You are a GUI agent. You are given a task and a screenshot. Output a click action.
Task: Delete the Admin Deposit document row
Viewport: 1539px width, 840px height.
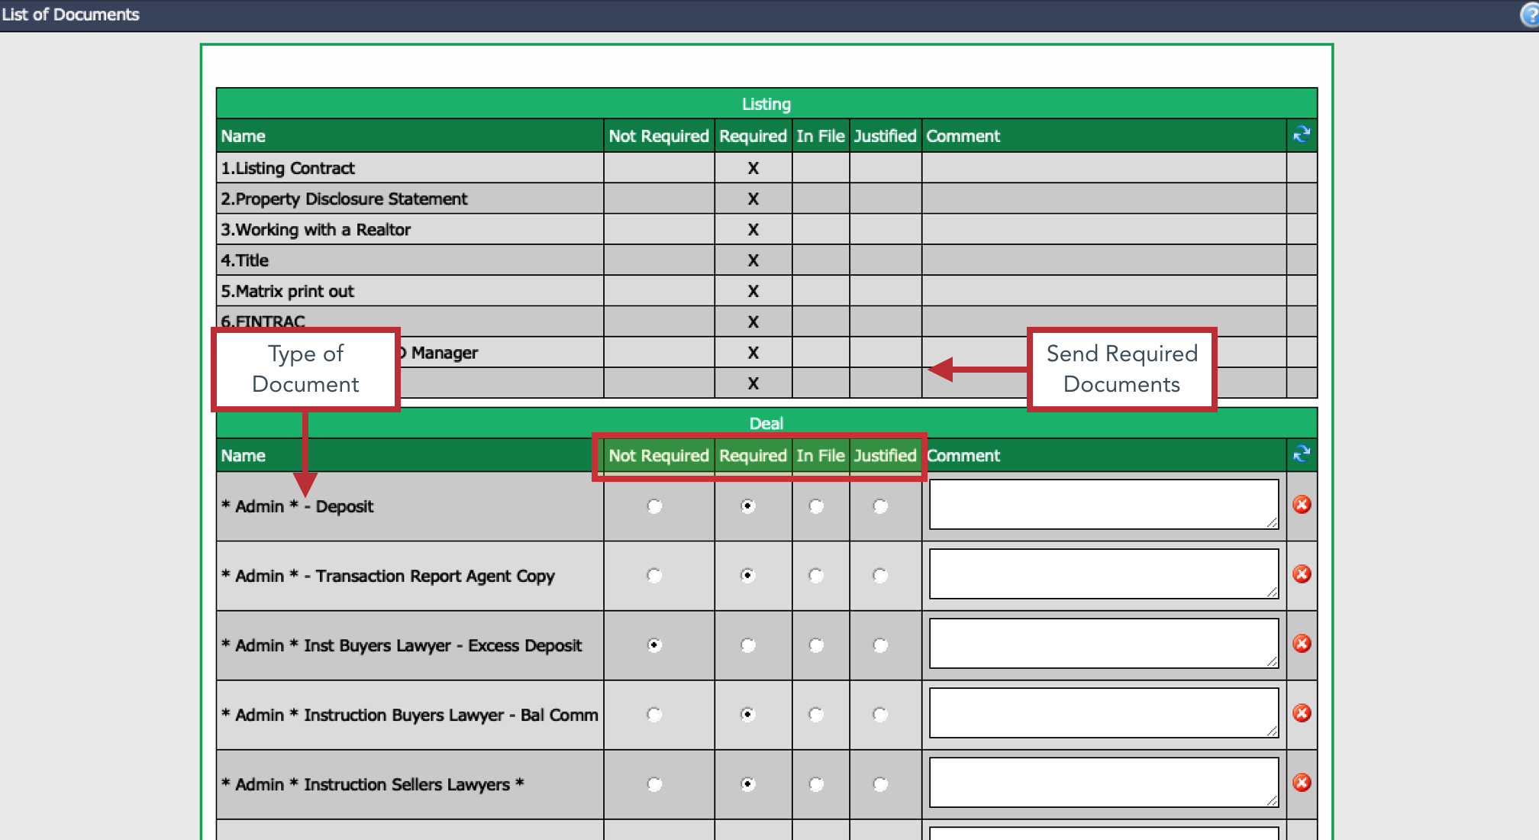coord(1302,504)
